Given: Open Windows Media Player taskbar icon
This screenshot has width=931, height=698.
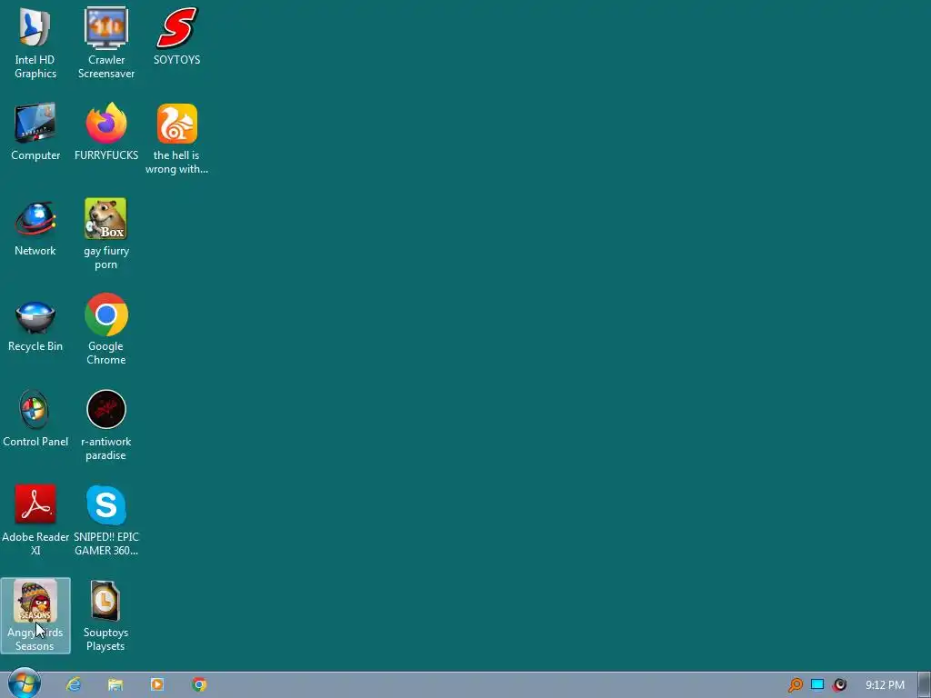Looking at the screenshot, I should pos(156,684).
